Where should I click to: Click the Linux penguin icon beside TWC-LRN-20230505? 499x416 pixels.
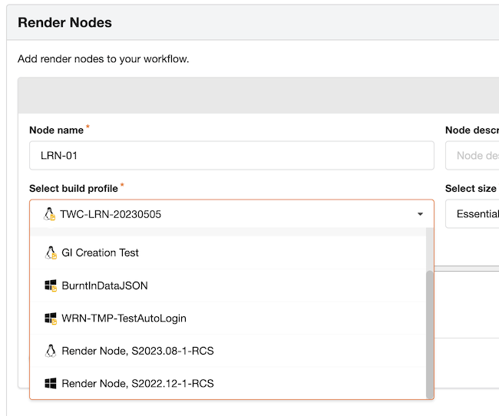[x=49, y=214]
